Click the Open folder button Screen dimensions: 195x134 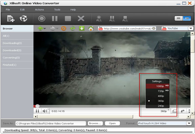point(112,123)
